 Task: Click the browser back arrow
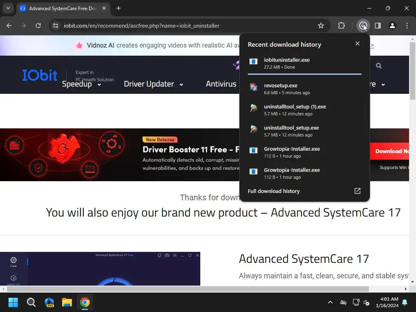9,26
